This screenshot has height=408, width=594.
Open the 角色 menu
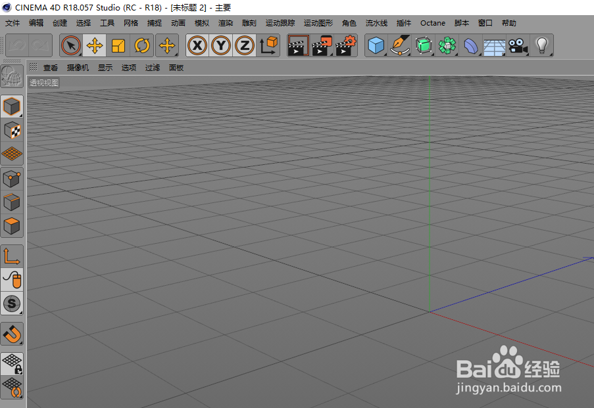pos(349,23)
